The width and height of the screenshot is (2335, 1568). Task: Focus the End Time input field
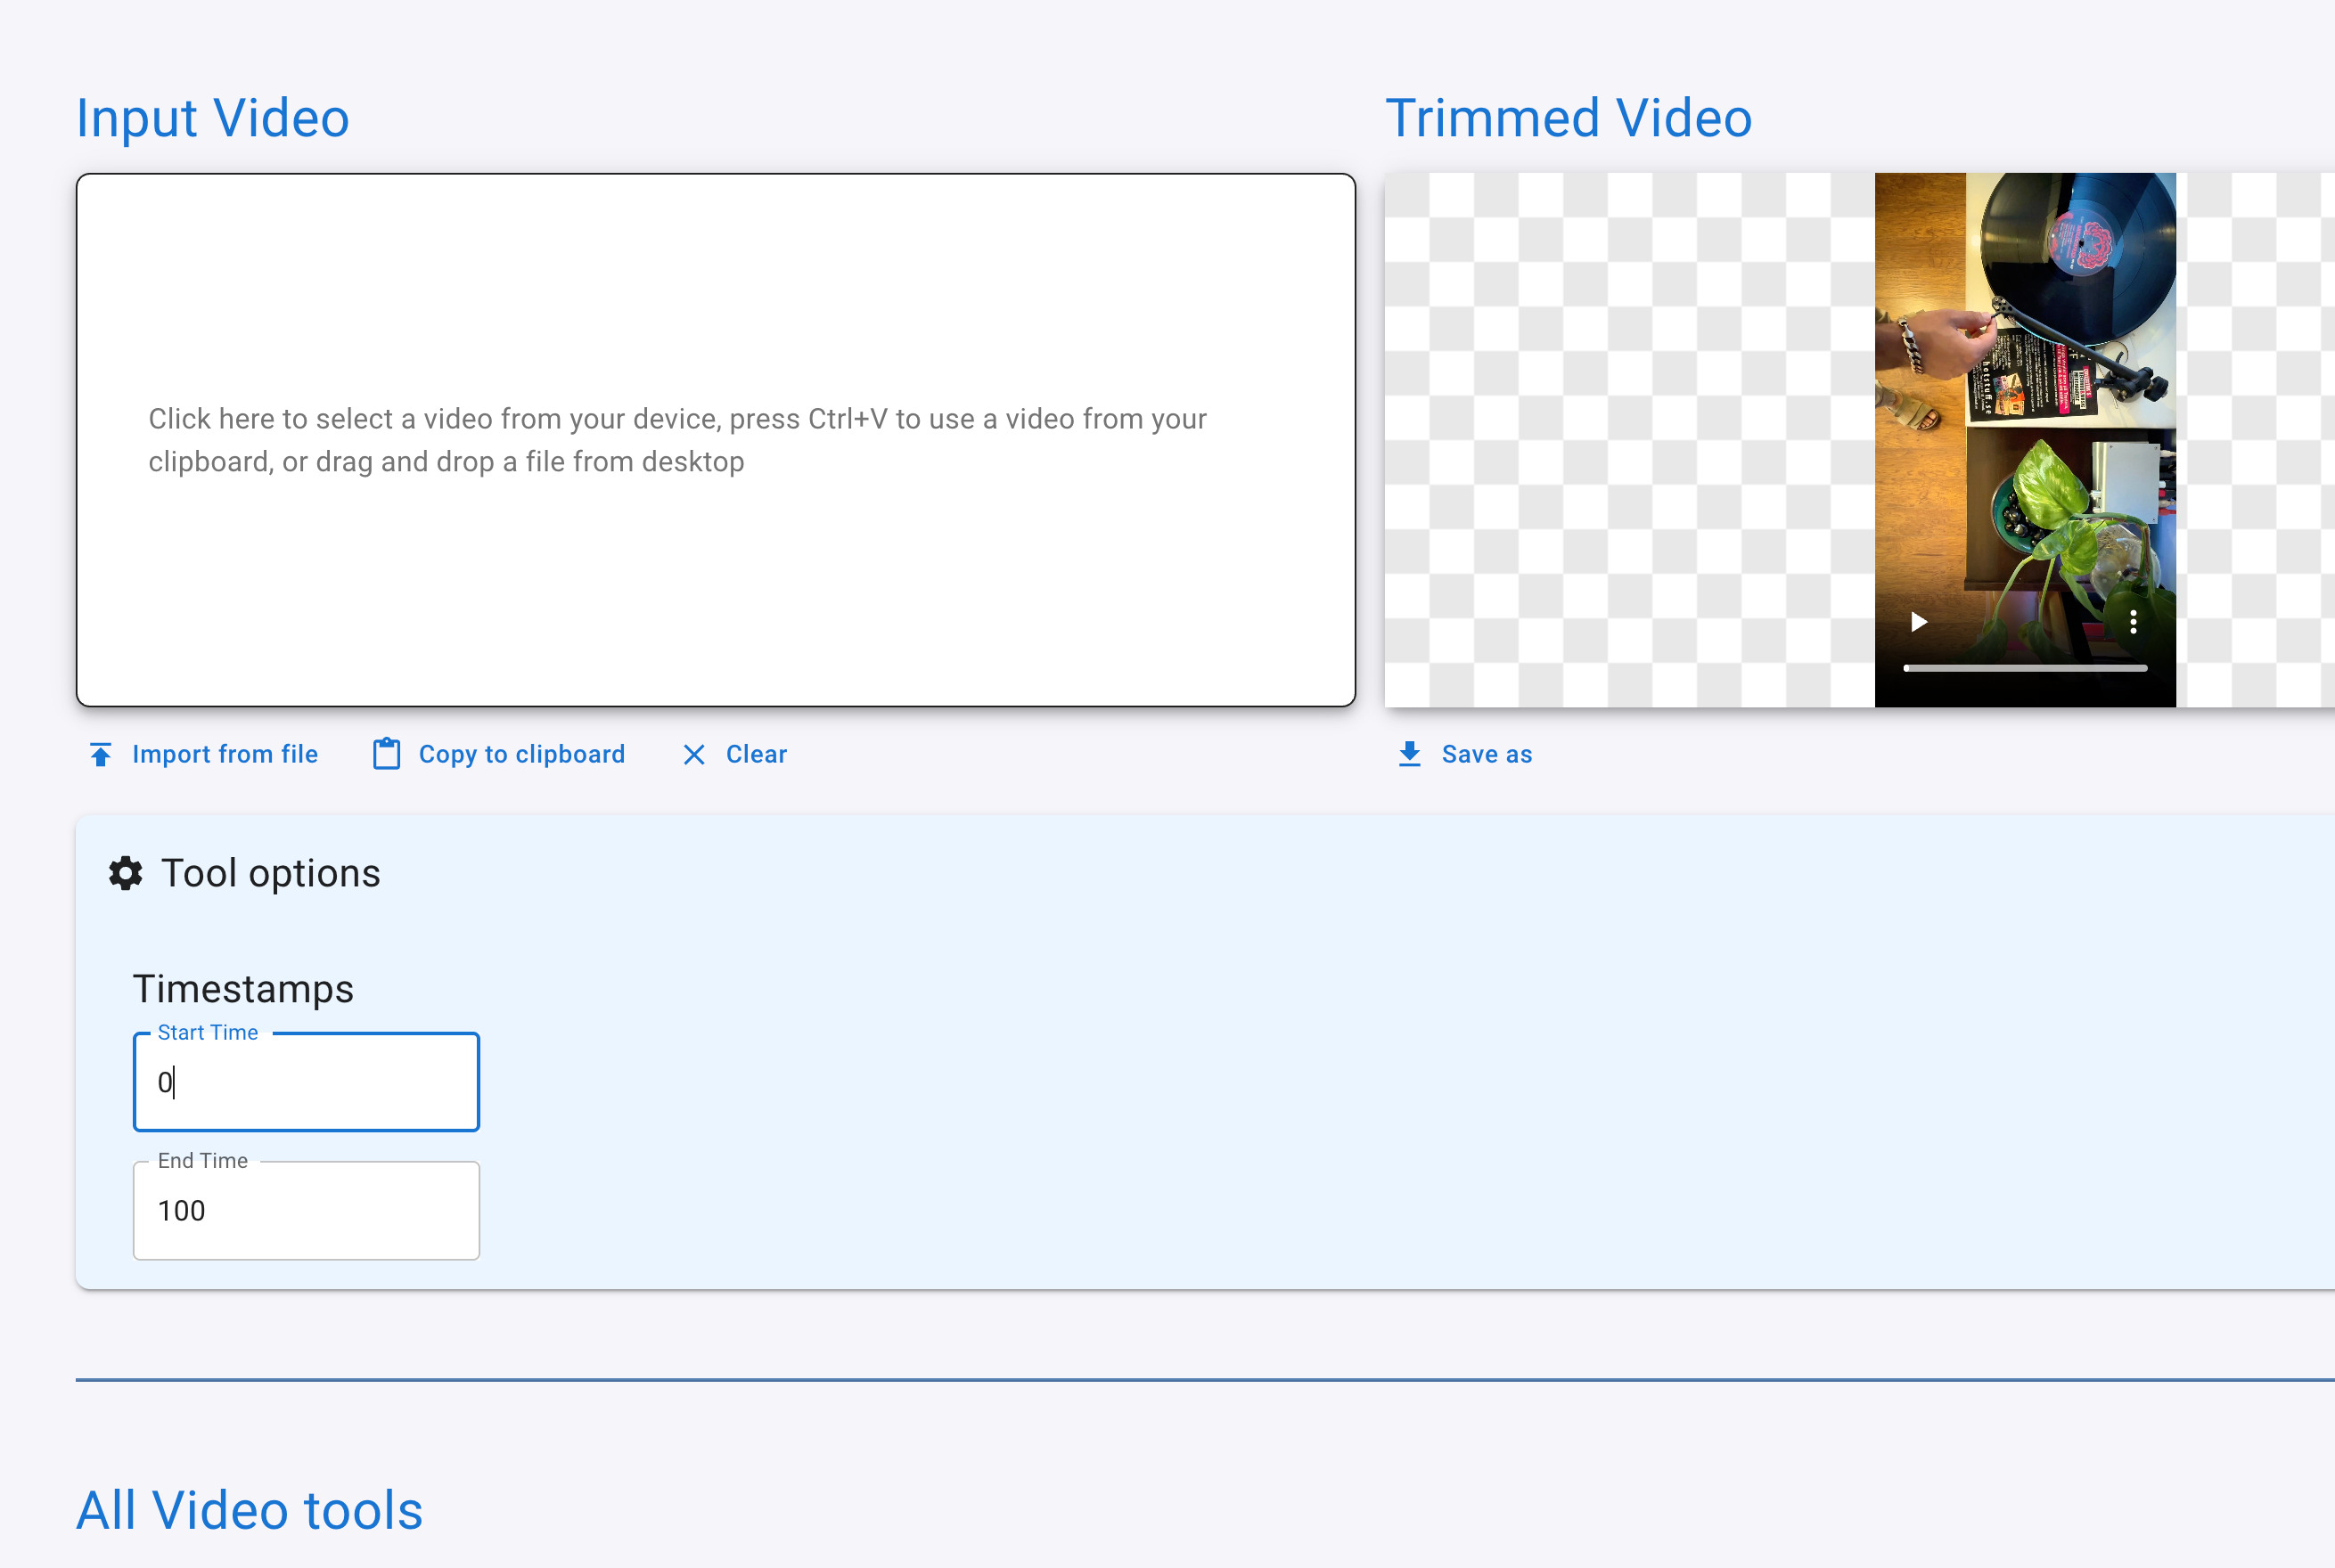[x=306, y=1210]
